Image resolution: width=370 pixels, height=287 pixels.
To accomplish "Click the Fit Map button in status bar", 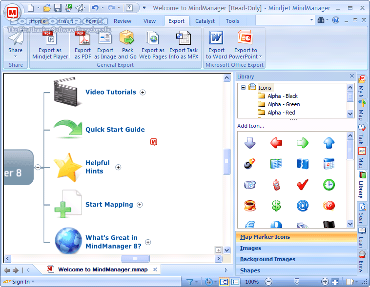I will tap(335, 282).
